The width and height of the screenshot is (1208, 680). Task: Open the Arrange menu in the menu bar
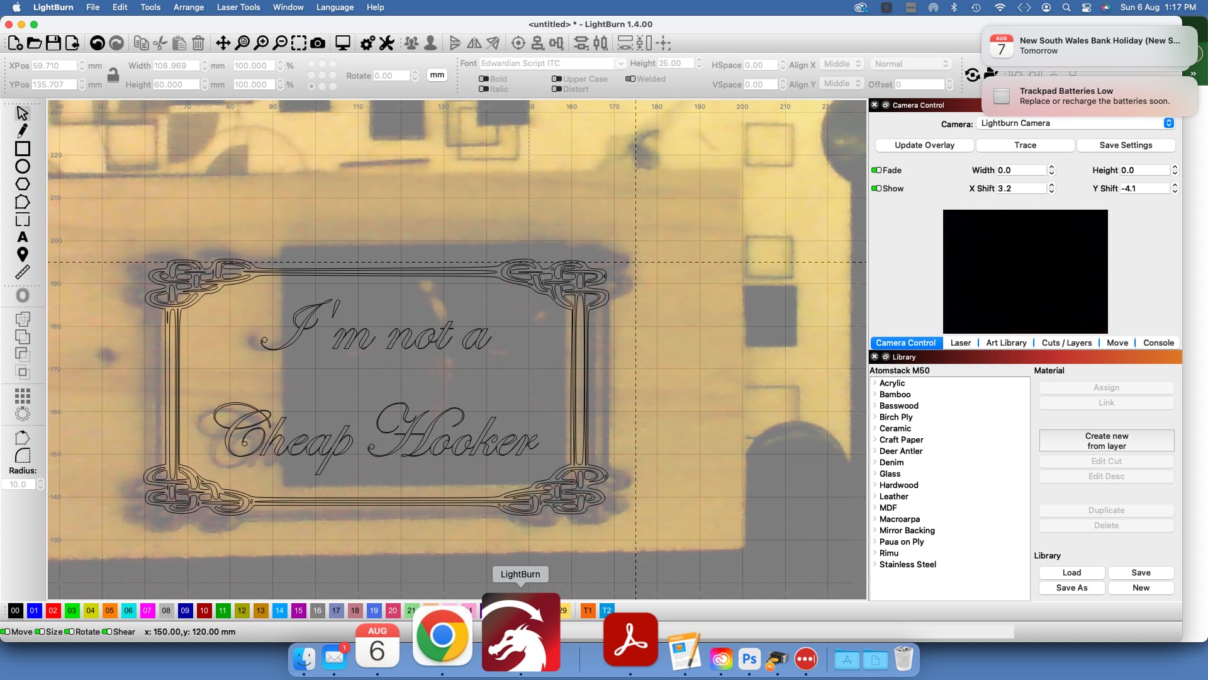pos(189,7)
